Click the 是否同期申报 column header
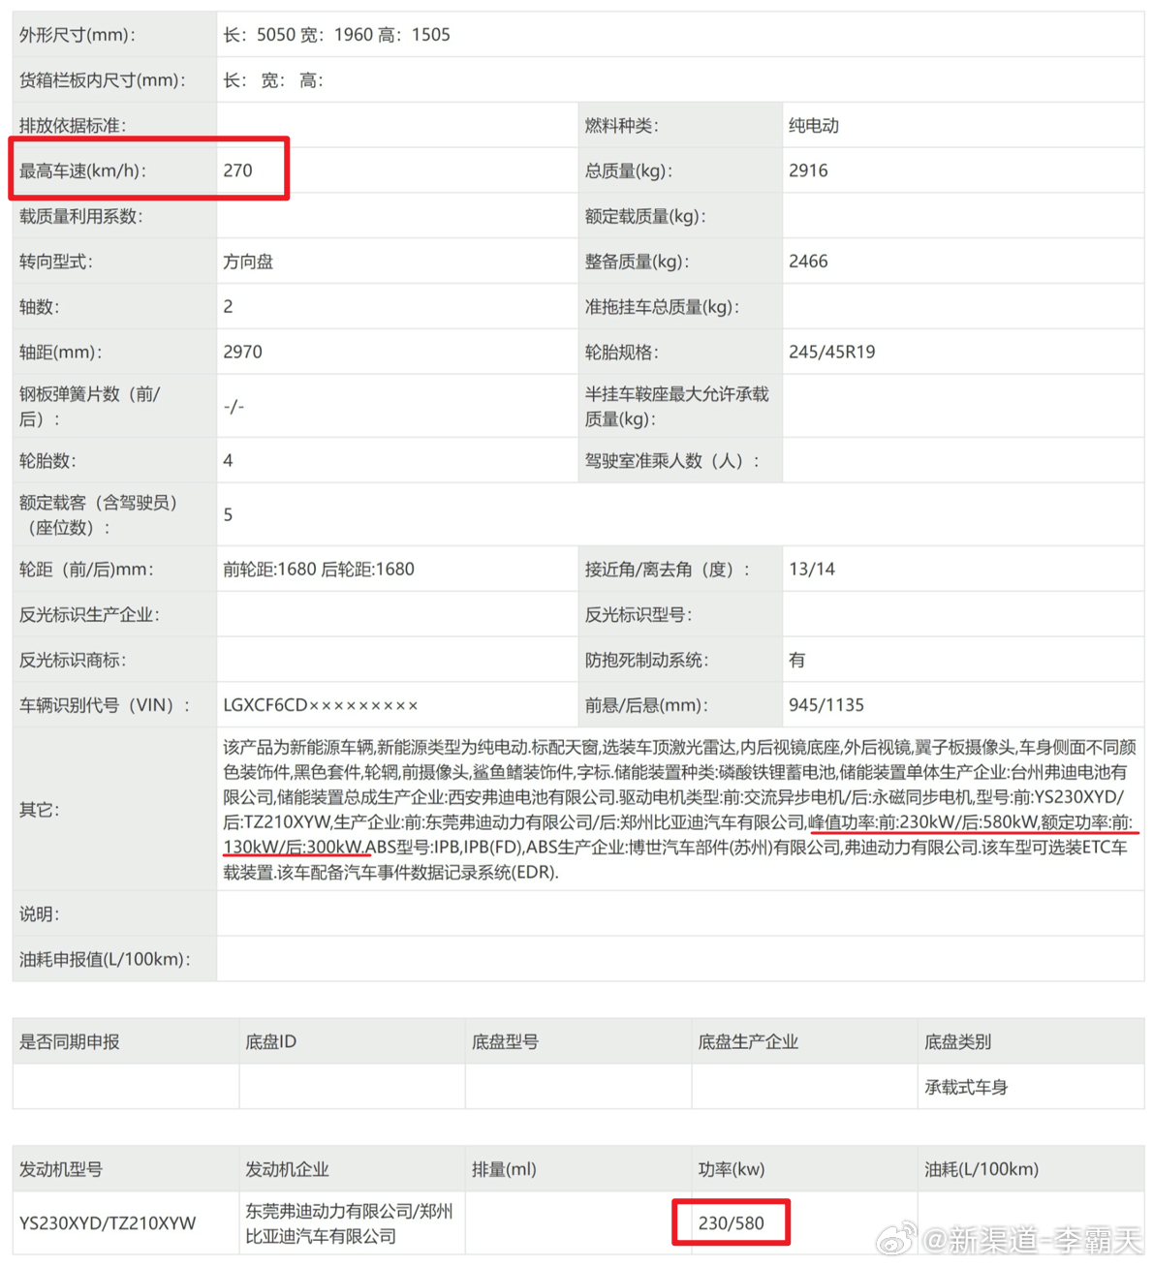Image resolution: width=1153 pixels, height=1267 pixels. 70,1042
